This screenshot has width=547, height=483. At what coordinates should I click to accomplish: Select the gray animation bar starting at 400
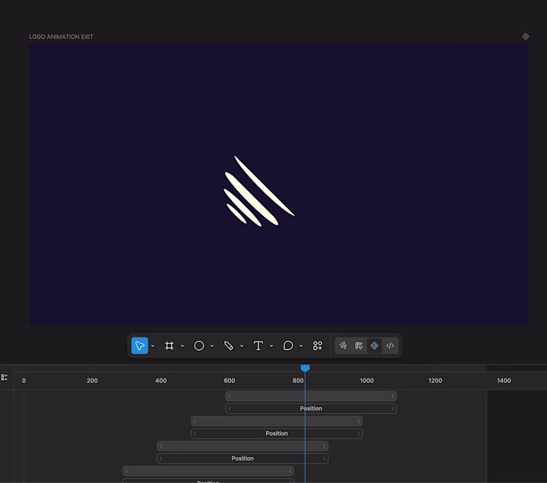tap(243, 446)
